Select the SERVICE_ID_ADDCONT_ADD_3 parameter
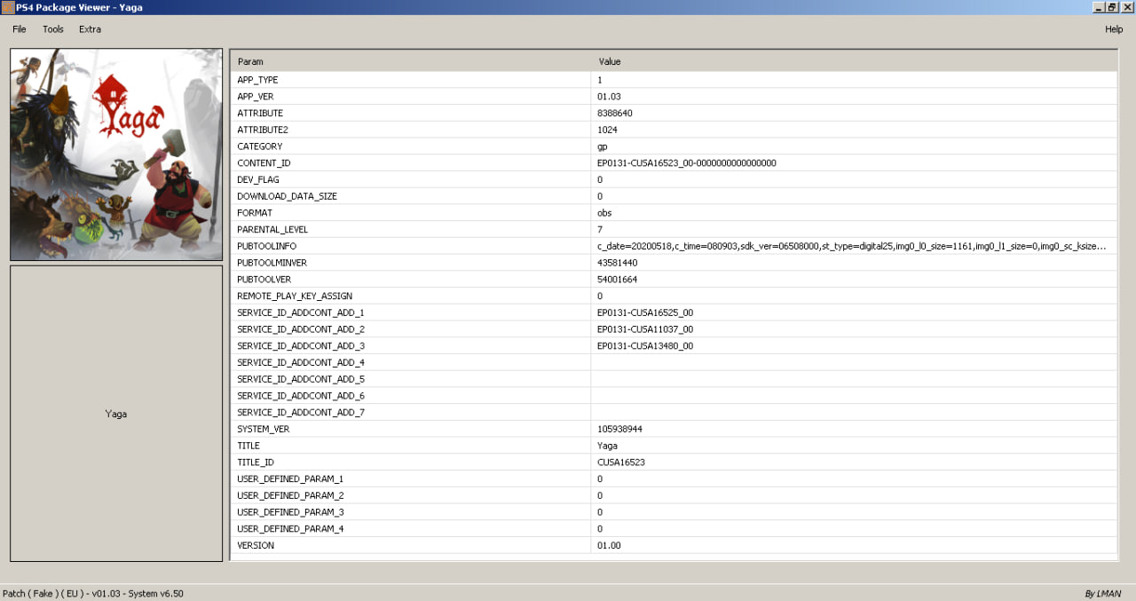This screenshot has height=601, width=1136. (301, 346)
